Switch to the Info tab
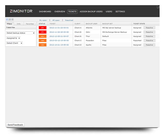The width and height of the screenshot is (165, 135). (19, 24)
